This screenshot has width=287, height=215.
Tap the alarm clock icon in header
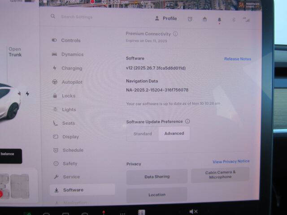[x=190, y=19]
